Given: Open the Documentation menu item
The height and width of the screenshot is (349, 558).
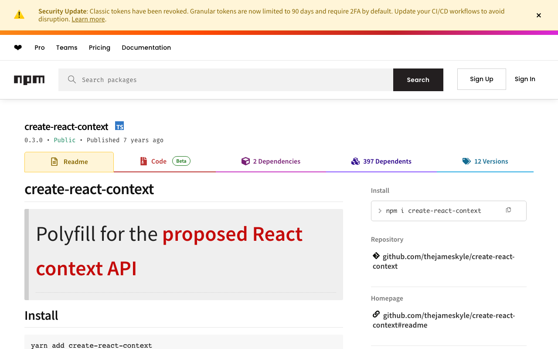Looking at the screenshot, I should click(x=146, y=48).
